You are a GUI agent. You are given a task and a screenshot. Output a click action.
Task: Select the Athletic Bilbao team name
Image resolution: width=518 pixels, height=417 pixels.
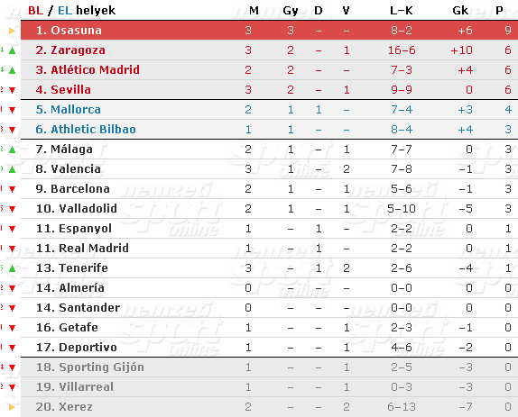point(93,129)
